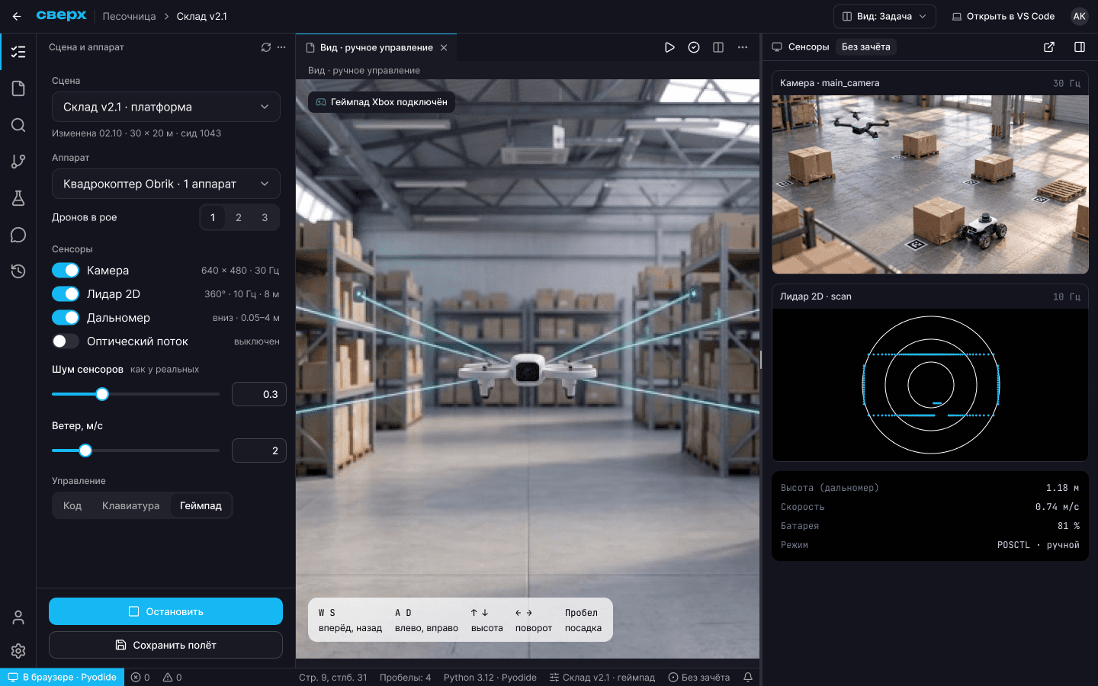
Task: Click the check-circle submit icon in editor toolbar
Action: point(694,47)
